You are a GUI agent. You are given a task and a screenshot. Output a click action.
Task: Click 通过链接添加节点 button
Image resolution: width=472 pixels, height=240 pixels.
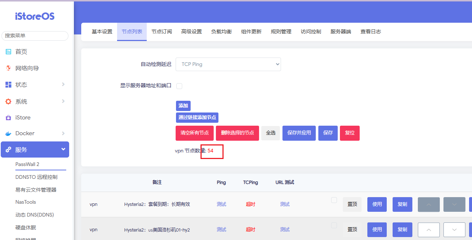(197, 118)
